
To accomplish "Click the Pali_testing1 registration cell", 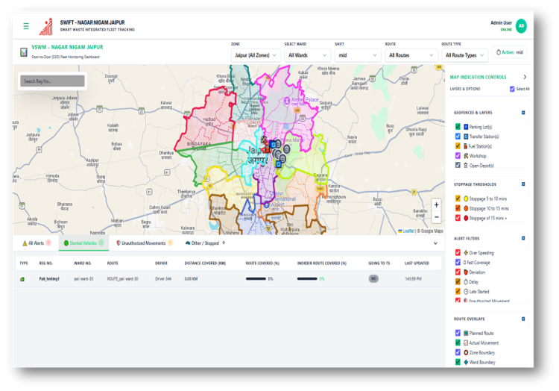I will (49, 278).
